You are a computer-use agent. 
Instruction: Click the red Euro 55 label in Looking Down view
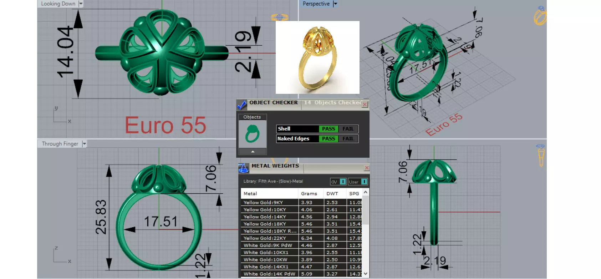pyautogui.click(x=165, y=125)
